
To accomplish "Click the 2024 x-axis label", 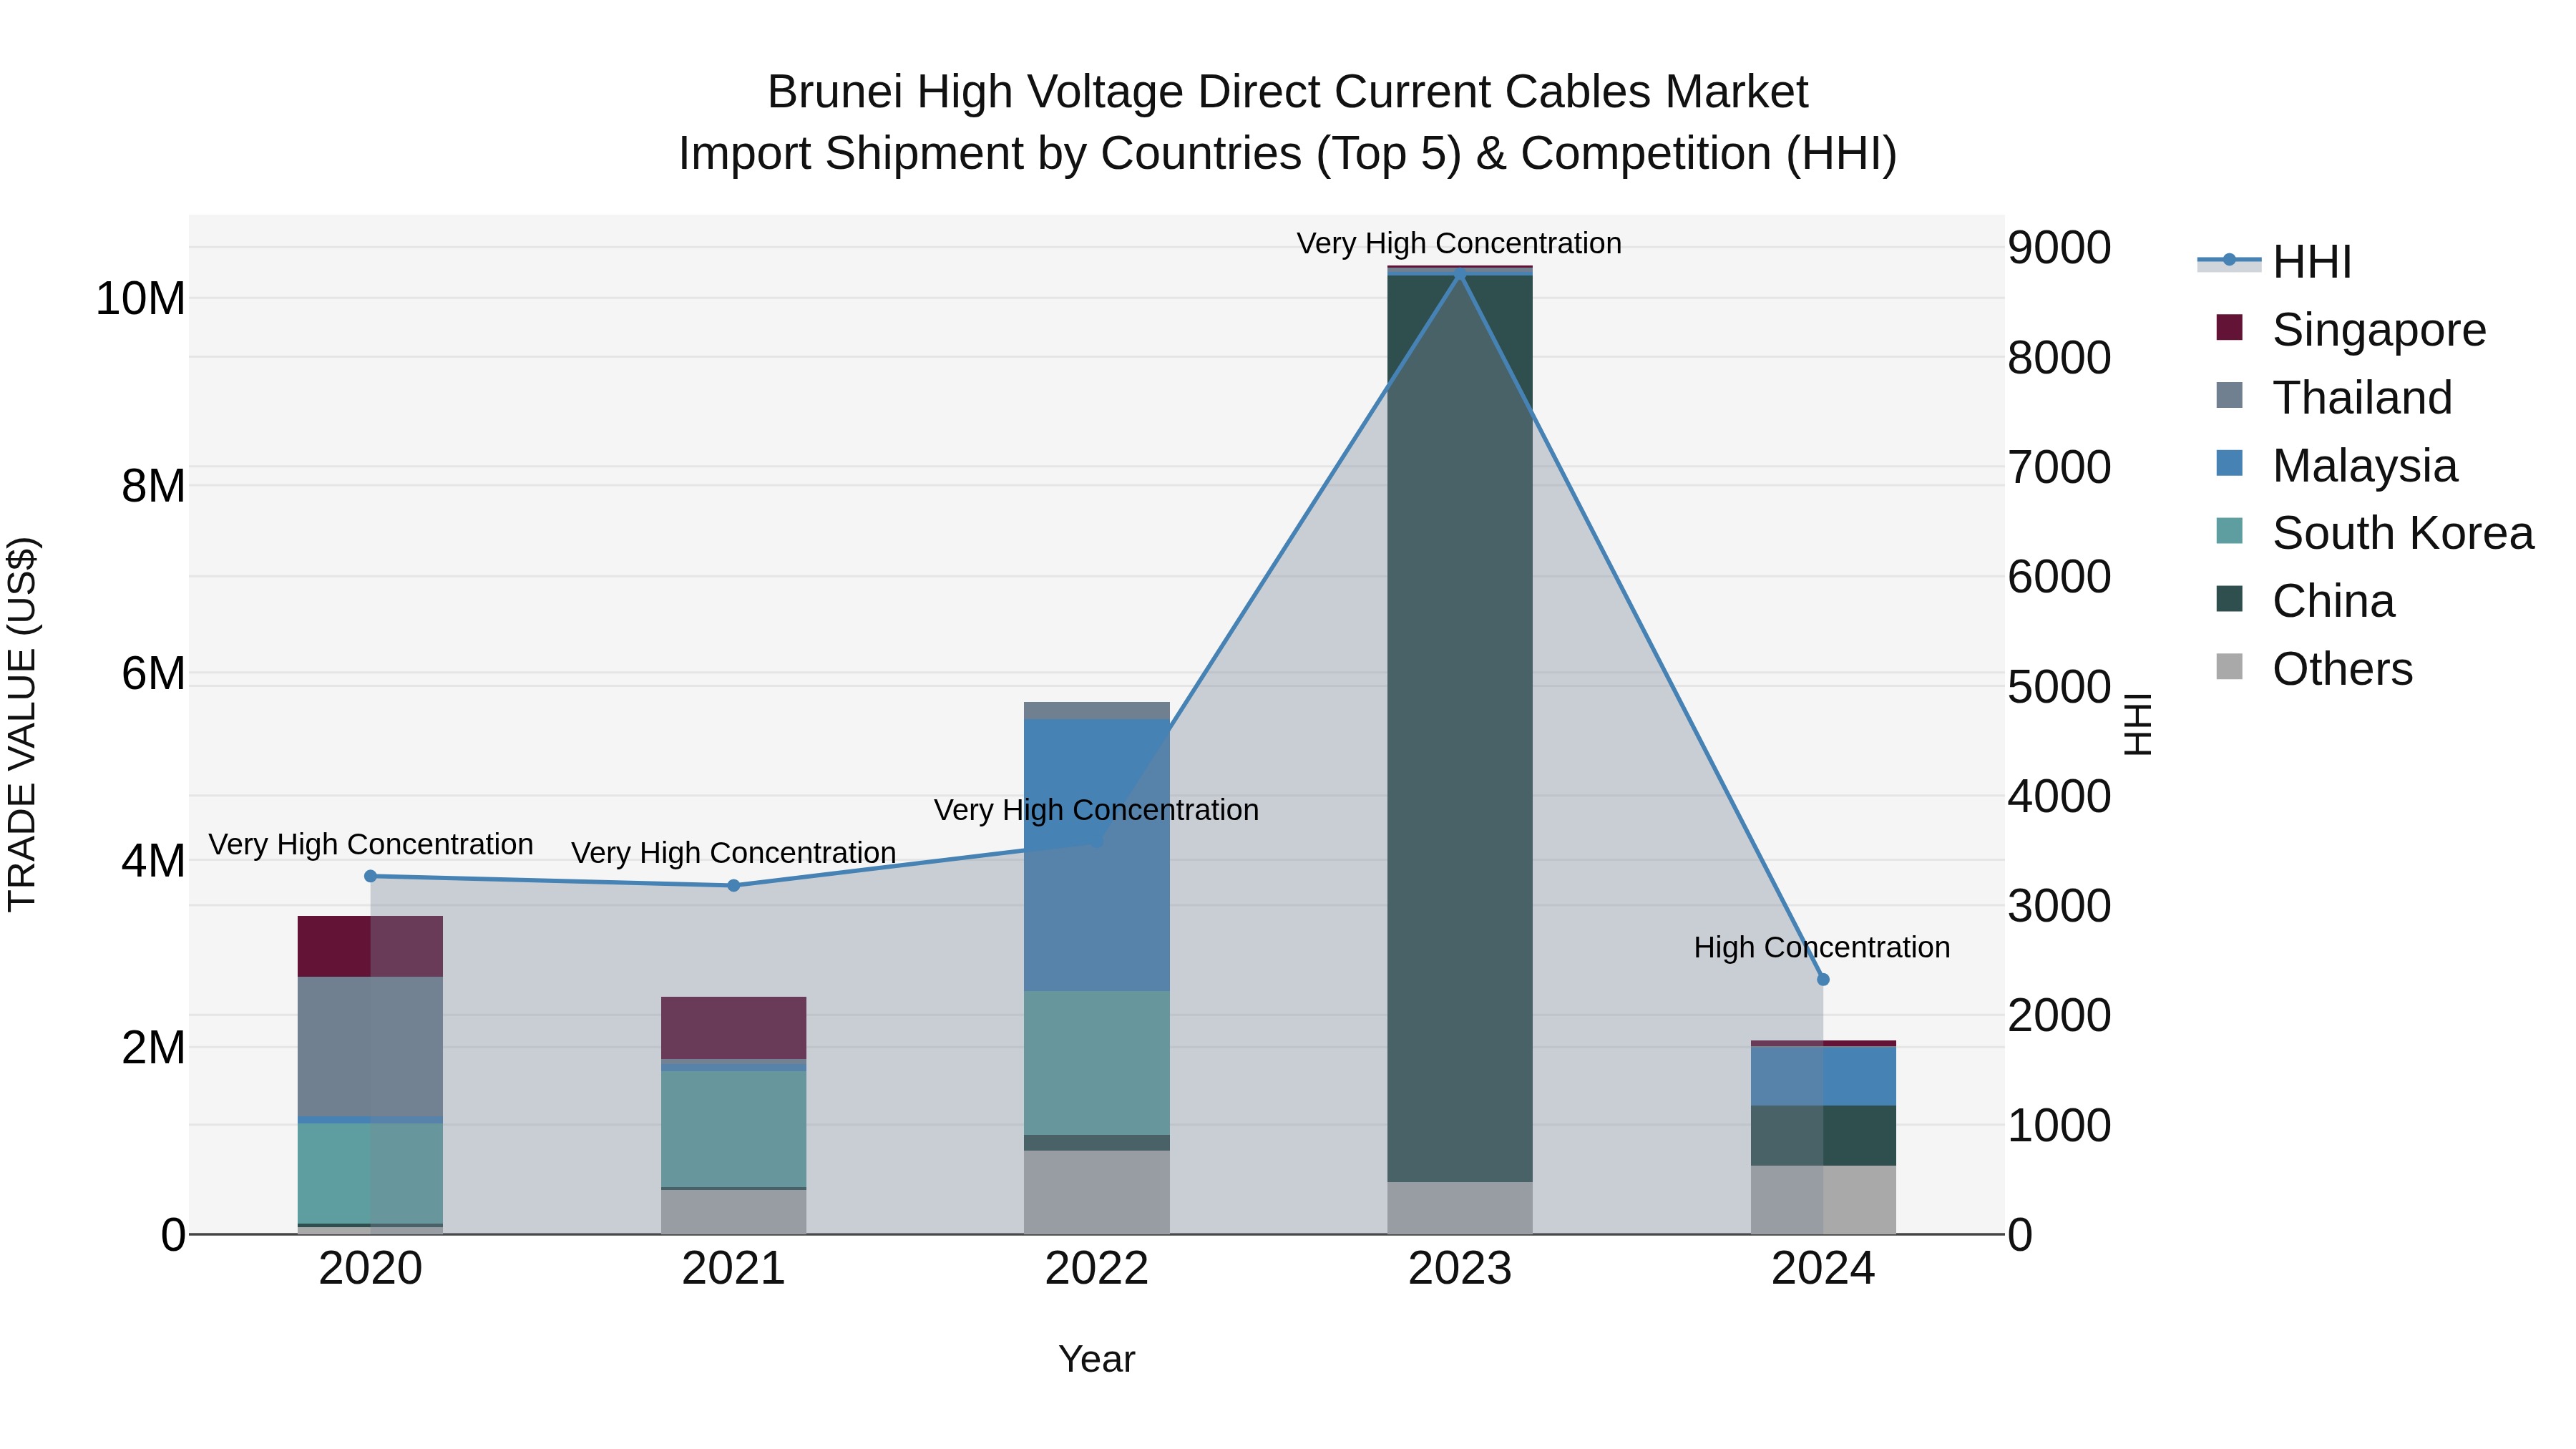I will tap(1823, 1269).
